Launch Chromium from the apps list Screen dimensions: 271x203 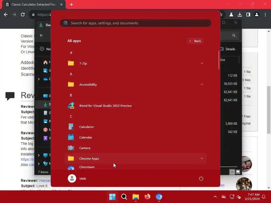[135, 167]
